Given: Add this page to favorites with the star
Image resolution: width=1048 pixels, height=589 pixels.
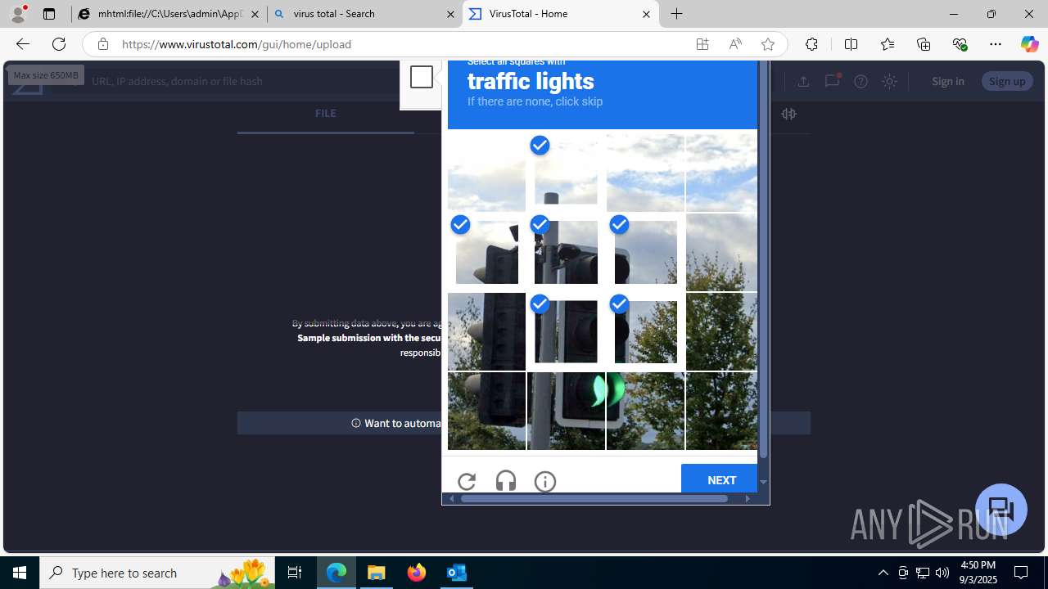Looking at the screenshot, I should pos(768,44).
